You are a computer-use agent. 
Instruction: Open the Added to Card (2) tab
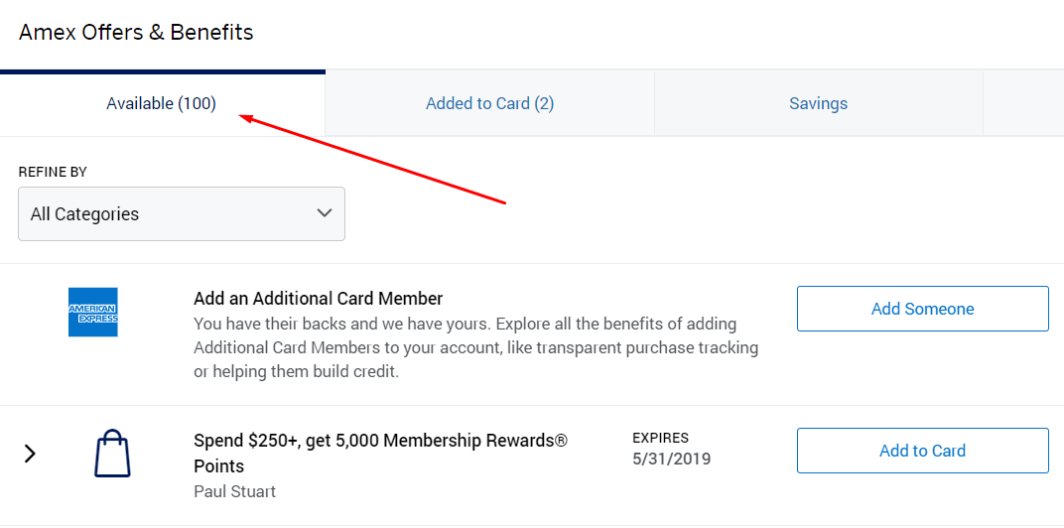point(489,103)
